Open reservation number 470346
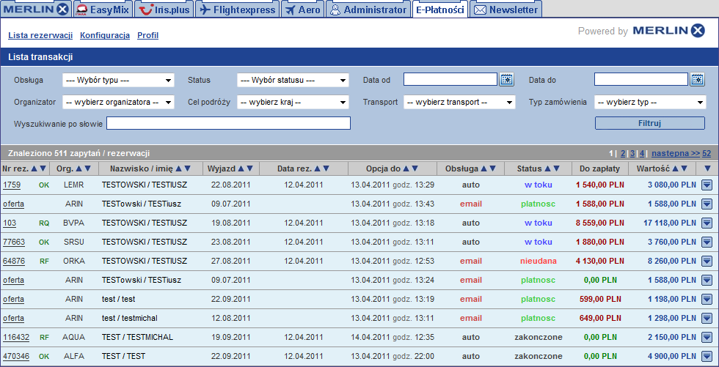The height and width of the screenshot is (367, 719). point(16,356)
